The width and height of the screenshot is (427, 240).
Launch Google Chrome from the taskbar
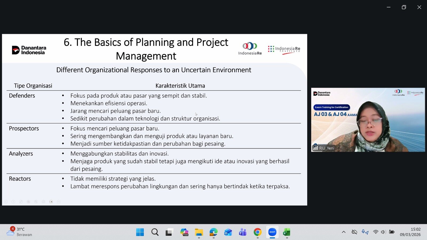[x=258, y=232]
